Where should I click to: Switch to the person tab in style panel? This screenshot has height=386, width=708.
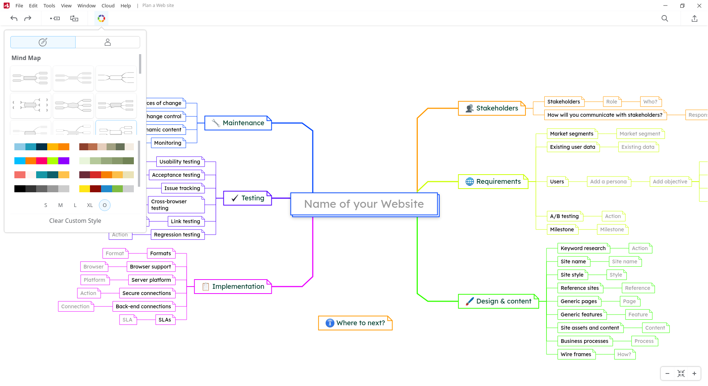(108, 42)
